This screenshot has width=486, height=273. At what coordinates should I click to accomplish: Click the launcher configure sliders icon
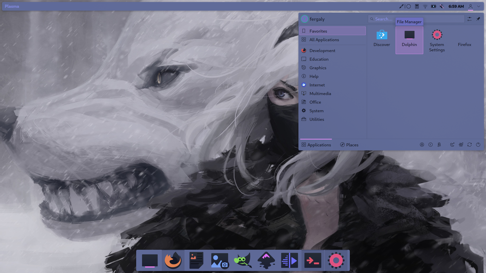click(x=470, y=19)
